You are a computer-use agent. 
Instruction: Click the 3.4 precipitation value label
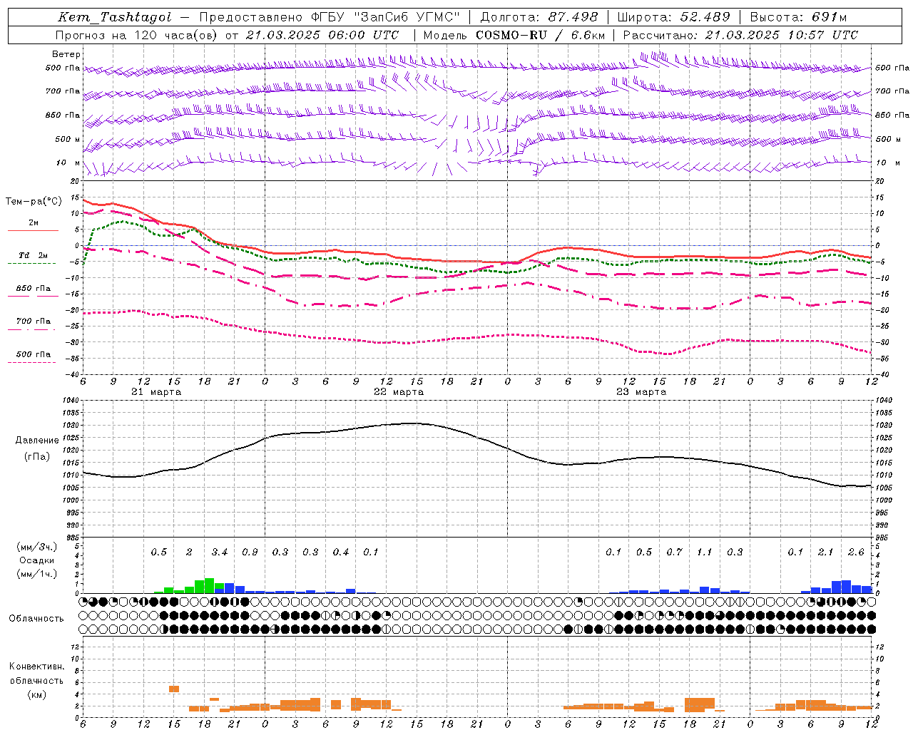click(x=219, y=552)
